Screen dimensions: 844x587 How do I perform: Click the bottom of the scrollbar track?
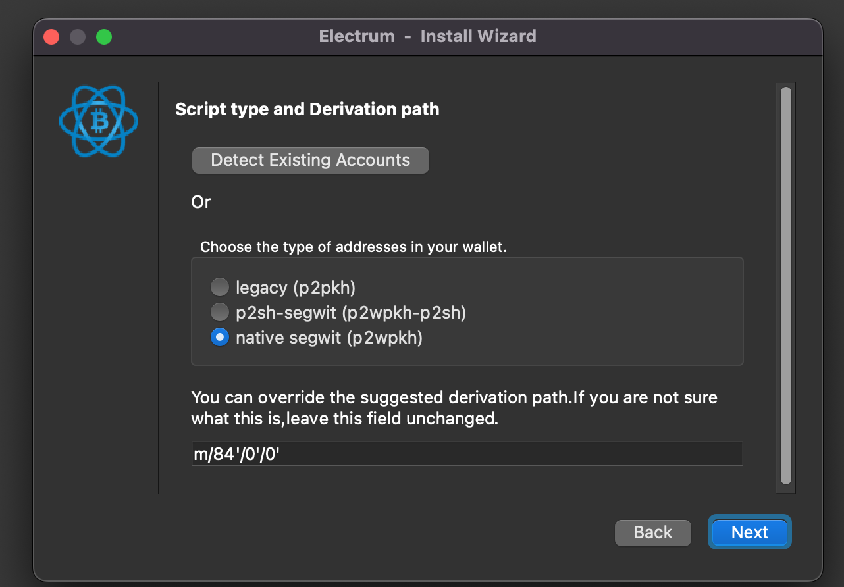coord(785,487)
